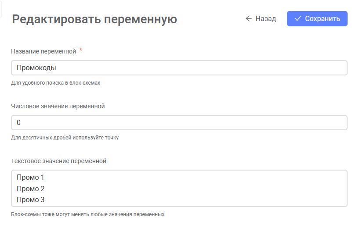Go back using the Назад link
The height and width of the screenshot is (228, 359).
(x=261, y=18)
